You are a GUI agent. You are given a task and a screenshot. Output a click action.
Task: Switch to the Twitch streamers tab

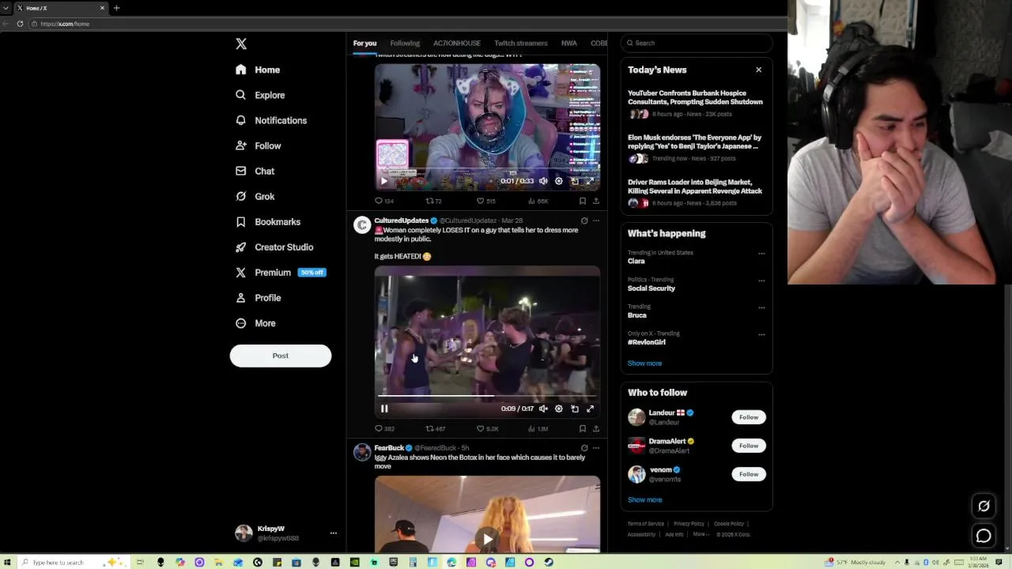point(521,43)
